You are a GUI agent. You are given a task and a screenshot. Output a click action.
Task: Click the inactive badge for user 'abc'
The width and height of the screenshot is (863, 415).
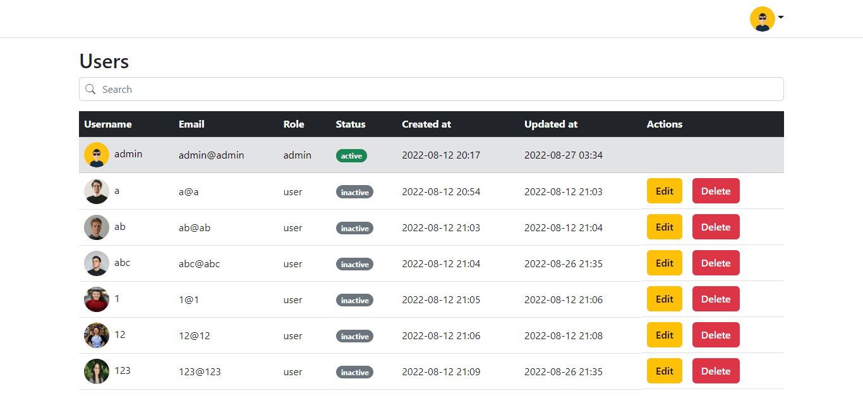354,264
